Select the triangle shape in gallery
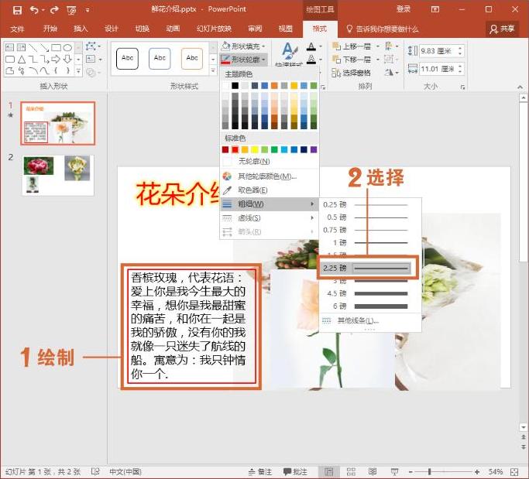The height and width of the screenshot is (479, 529). coord(22,60)
